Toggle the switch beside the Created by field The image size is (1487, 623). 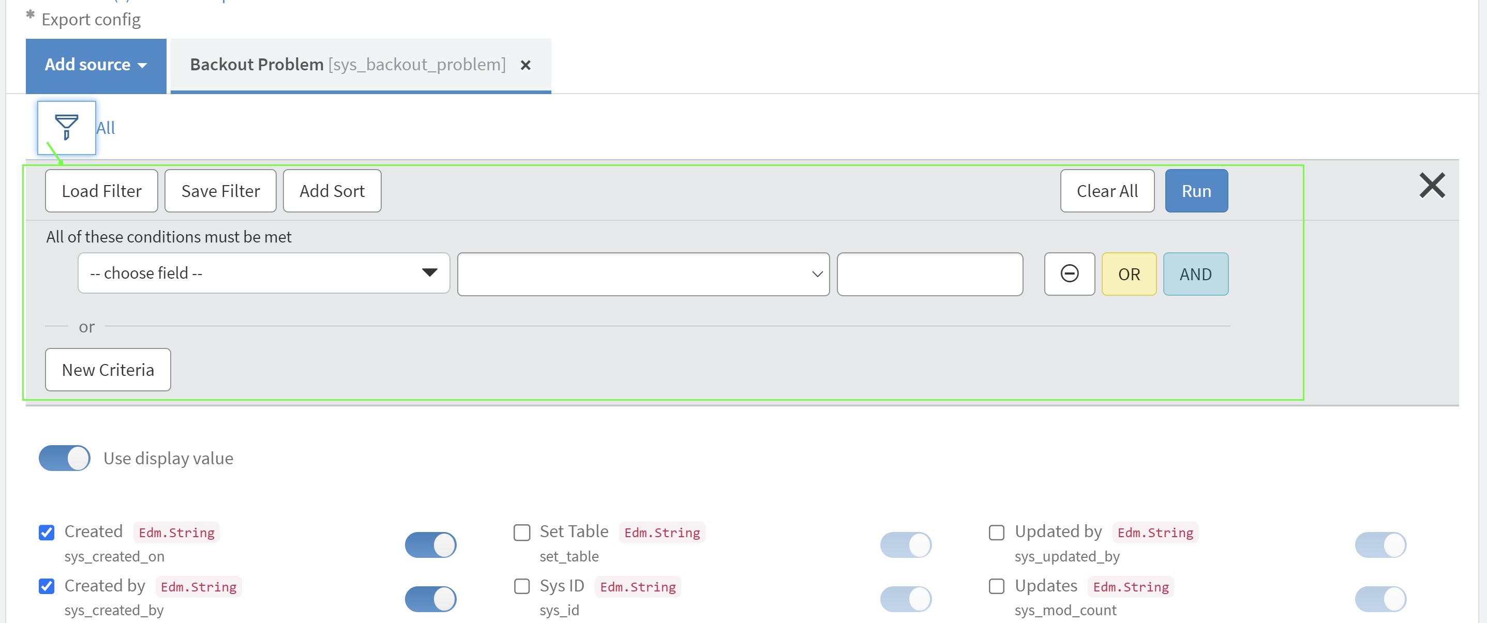tap(430, 599)
